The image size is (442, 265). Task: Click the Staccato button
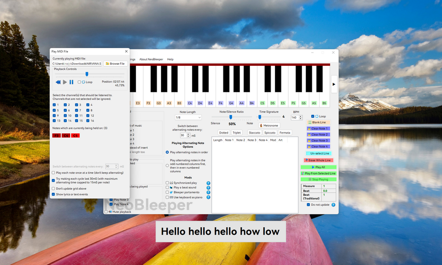[254, 132]
